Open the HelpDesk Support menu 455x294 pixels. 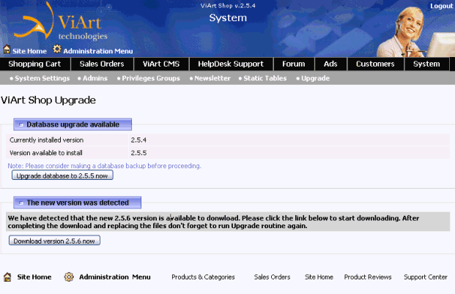[x=231, y=64]
